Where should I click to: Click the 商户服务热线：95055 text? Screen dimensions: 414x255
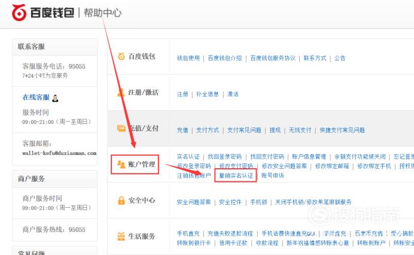pyautogui.click(x=54, y=230)
